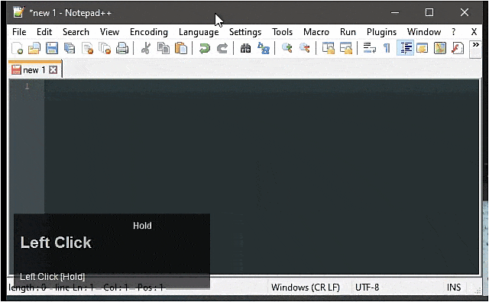The width and height of the screenshot is (489, 302).
Task: Click the Notepad++ title bar app icon
Action: 18,12
